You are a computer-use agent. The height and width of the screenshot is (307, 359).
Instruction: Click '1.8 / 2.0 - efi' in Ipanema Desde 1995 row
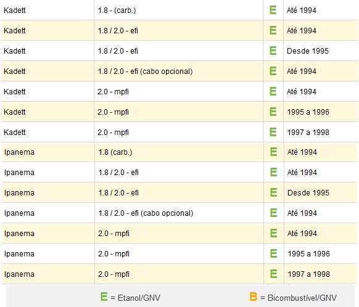pos(118,193)
